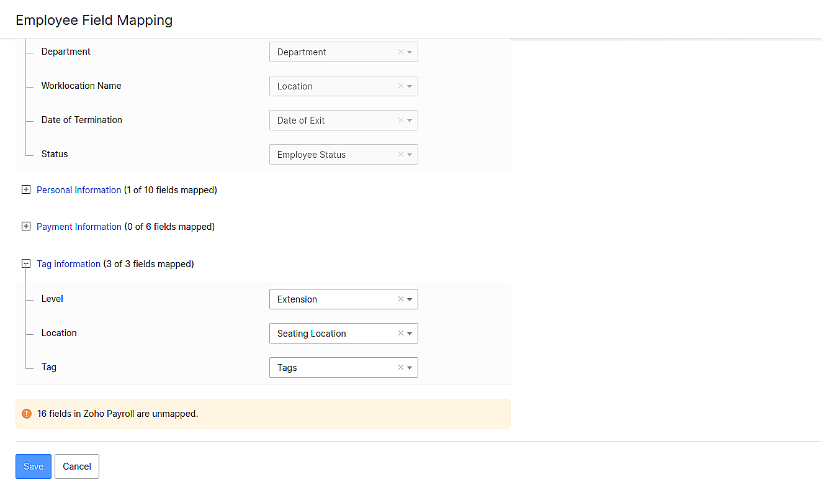Click the Personal Information link
The image size is (821, 487).
click(x=79, y=190)
